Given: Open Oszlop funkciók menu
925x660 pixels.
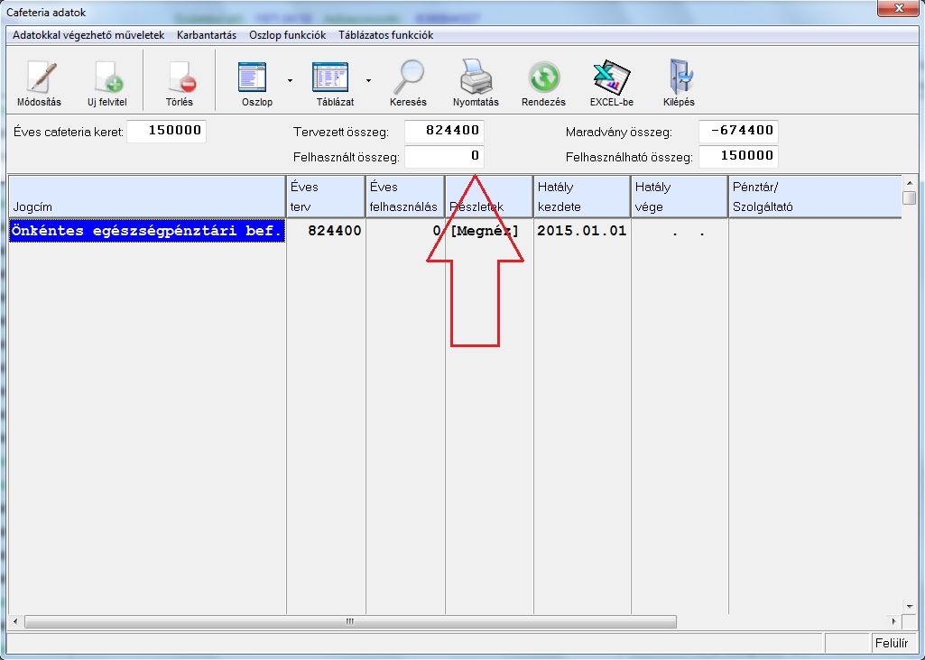Looking at the screenshot, I should [x=287, y=35].
